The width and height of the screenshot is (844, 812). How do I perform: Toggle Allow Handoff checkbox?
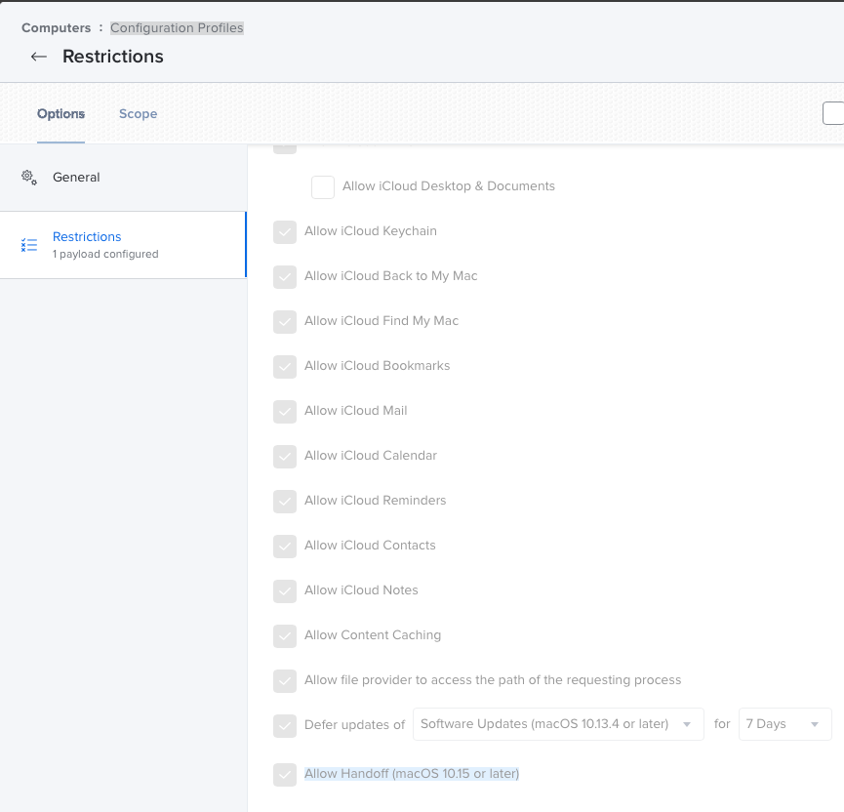point(285,775)
